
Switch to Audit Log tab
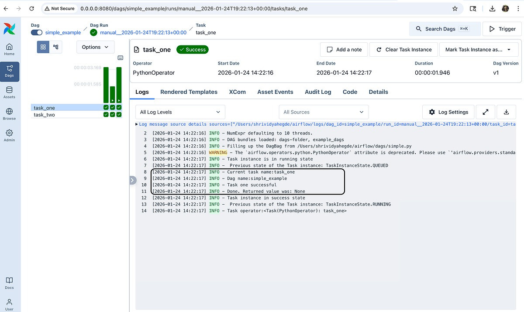coord(318,92)
